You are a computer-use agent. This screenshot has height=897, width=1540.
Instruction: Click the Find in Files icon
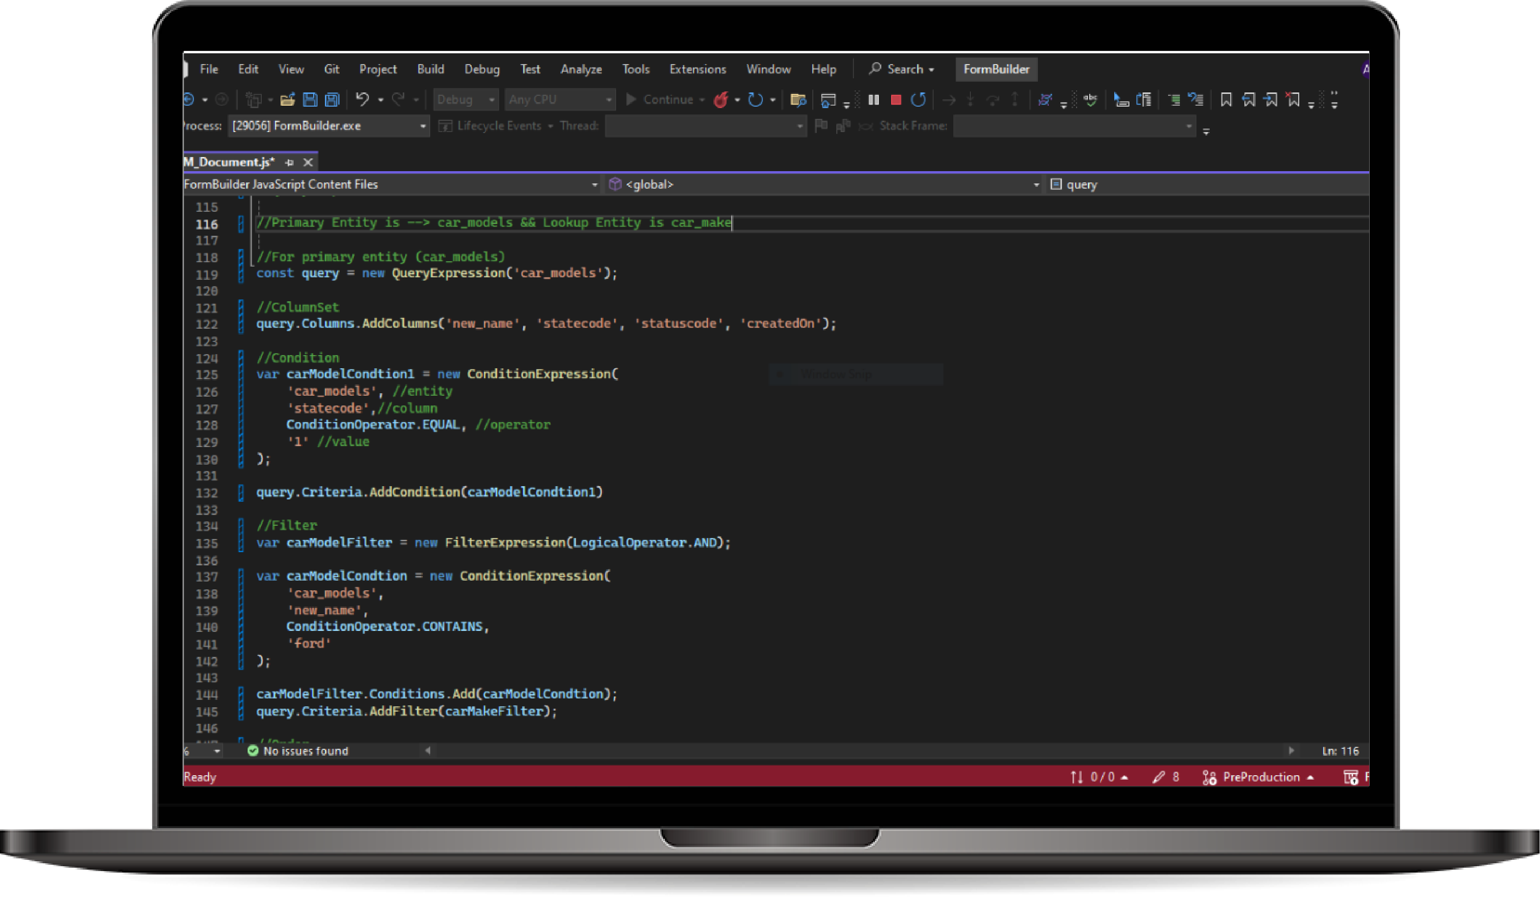798,100
